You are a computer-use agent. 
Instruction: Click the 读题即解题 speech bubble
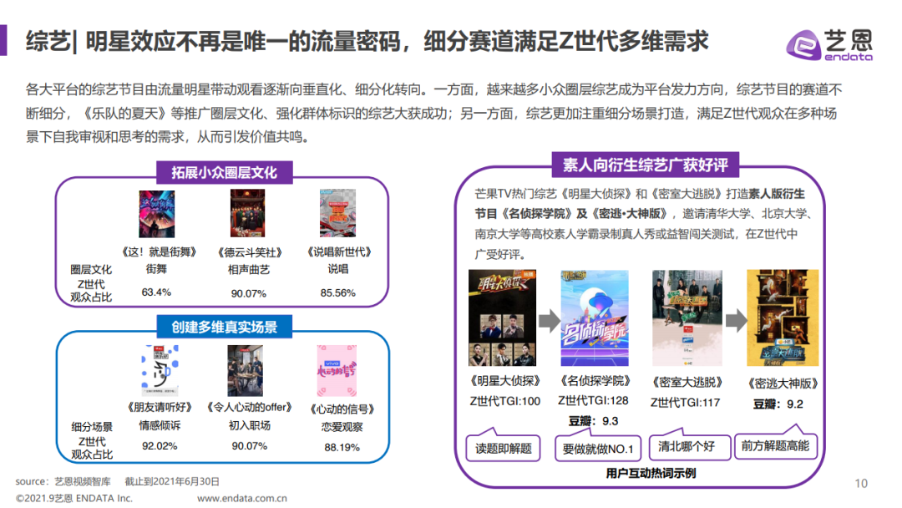click(x=504, y=448)
